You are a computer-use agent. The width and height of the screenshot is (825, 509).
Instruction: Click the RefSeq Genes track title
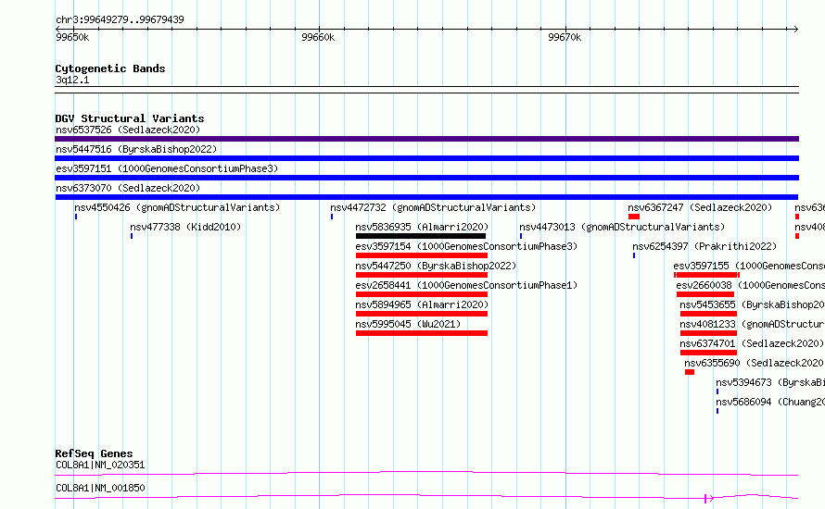(95, 453)
